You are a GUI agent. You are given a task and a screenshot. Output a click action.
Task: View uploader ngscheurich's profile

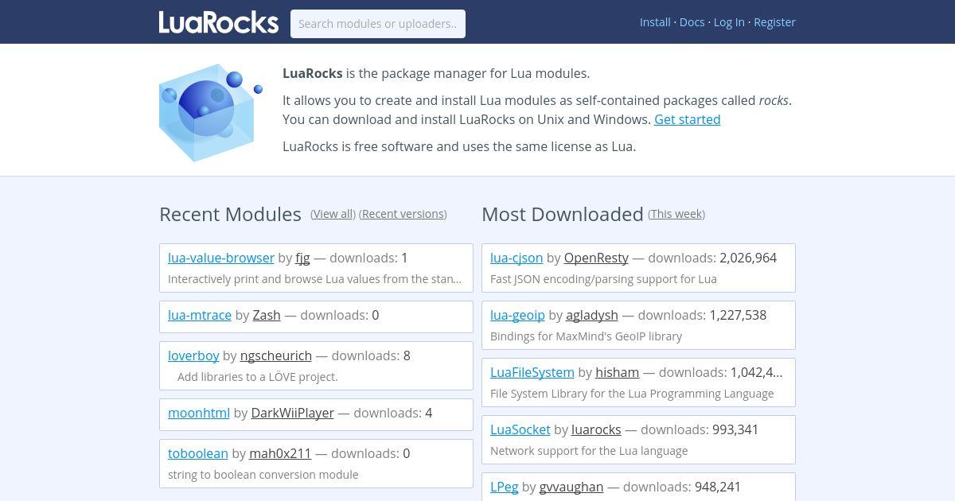(276, 355)
